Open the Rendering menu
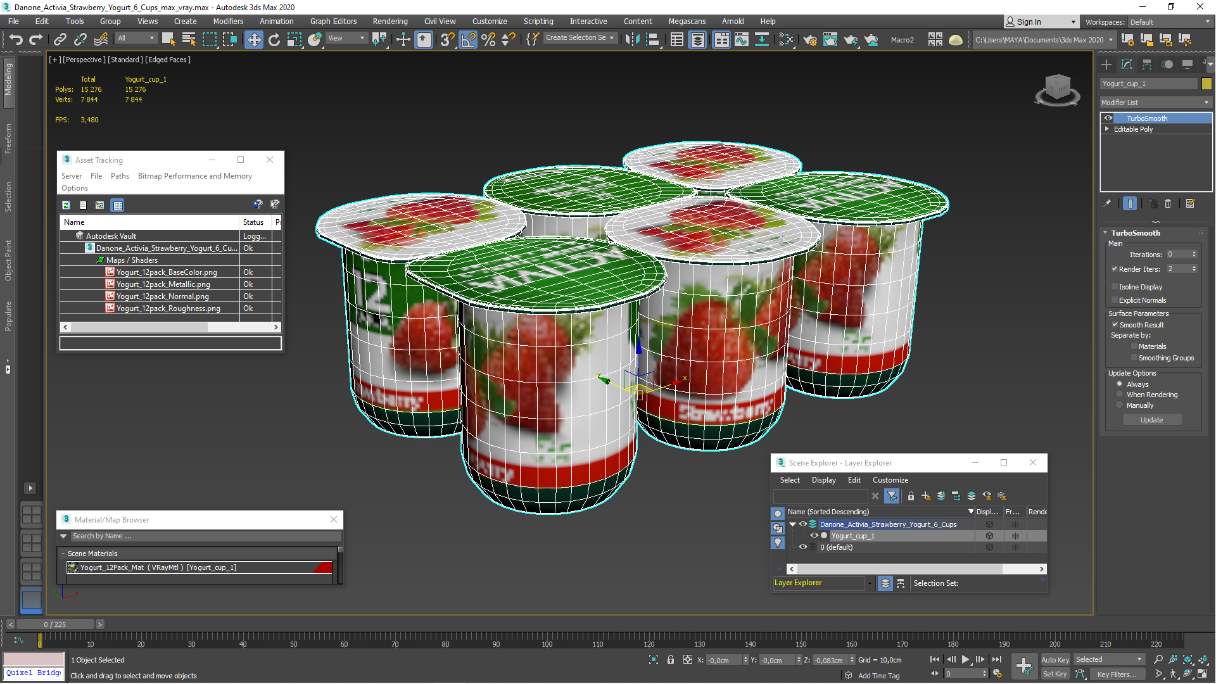Viewport: 1216px width, 684px height. click(390, 22)
